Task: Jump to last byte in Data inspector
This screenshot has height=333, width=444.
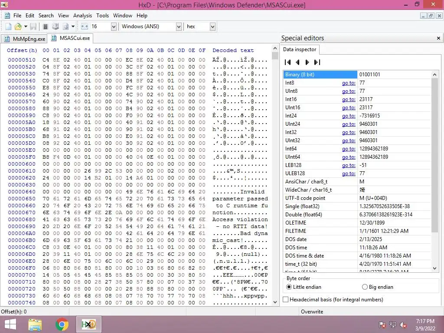Action: [x=317, y=62]
